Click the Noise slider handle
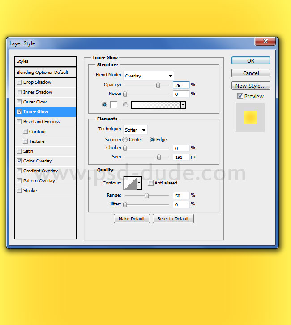Viewport: 291px width, 325px height. (125, 94)
